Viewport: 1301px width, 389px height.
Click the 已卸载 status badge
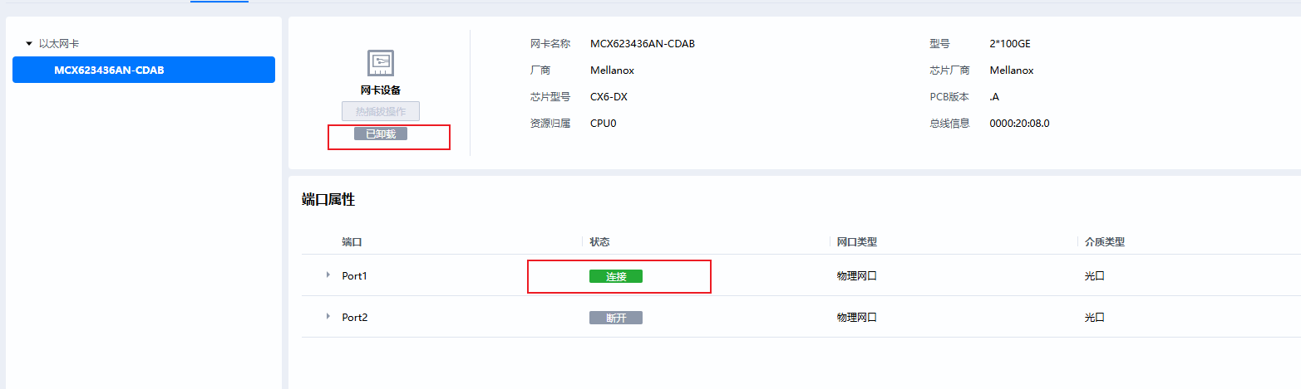[381, 134]
